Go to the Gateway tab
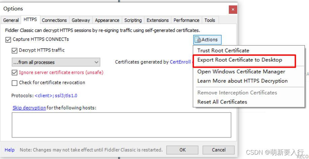Image resolution: width=309 pixels, height=159 pixels. (81, 20)
